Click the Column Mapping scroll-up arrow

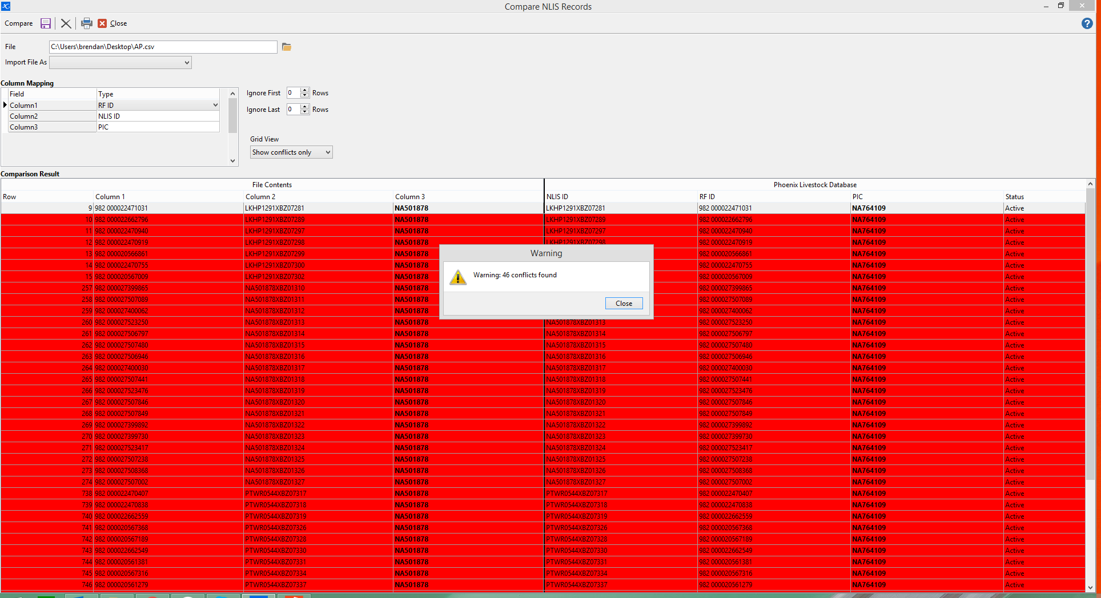(232, 93)
